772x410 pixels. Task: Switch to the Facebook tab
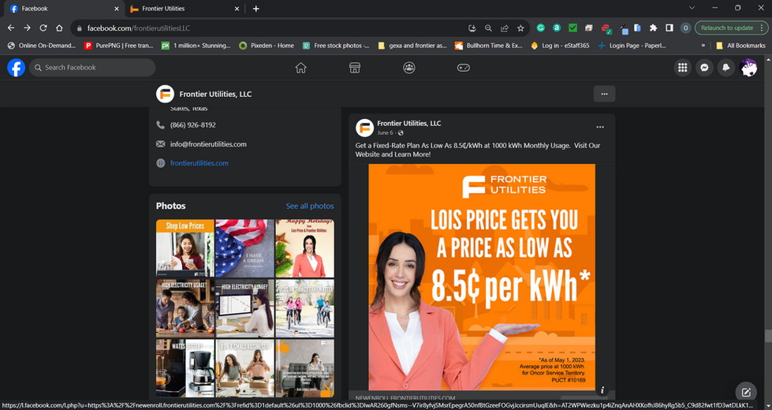click(x=64, y=9)
